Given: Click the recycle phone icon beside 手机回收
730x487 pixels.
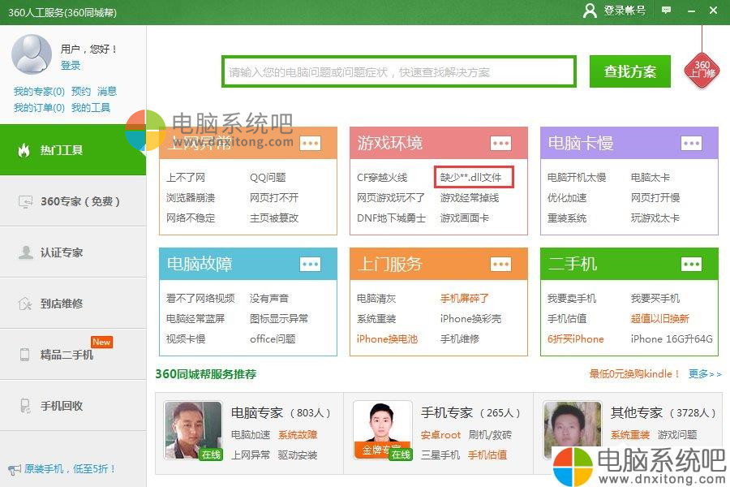Looking at the screenshot, I should 25,406.
